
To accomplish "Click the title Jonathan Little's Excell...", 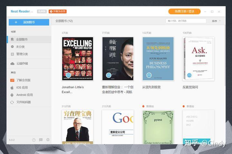I will click(x=72, y=90).
